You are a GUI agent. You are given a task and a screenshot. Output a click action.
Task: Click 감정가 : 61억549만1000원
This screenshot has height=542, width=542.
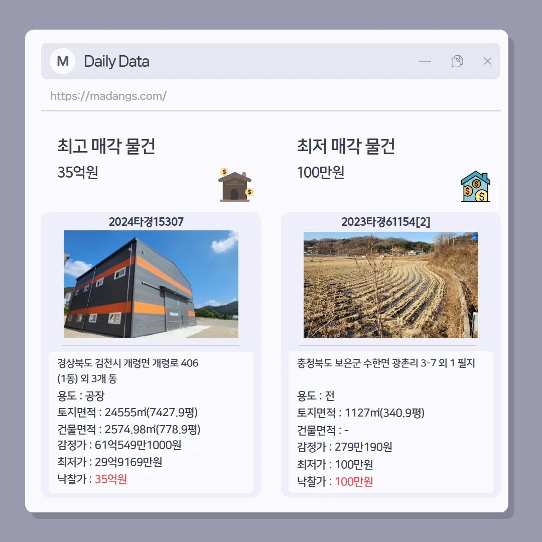(x=119, y=445)
